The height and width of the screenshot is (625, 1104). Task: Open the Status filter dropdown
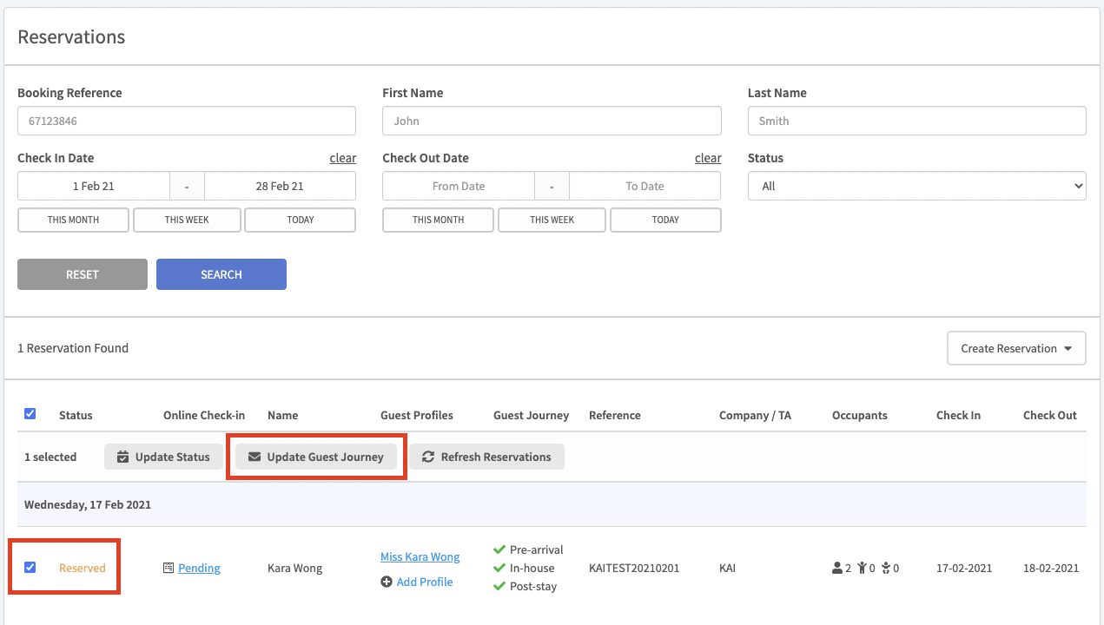click(916, 186)
